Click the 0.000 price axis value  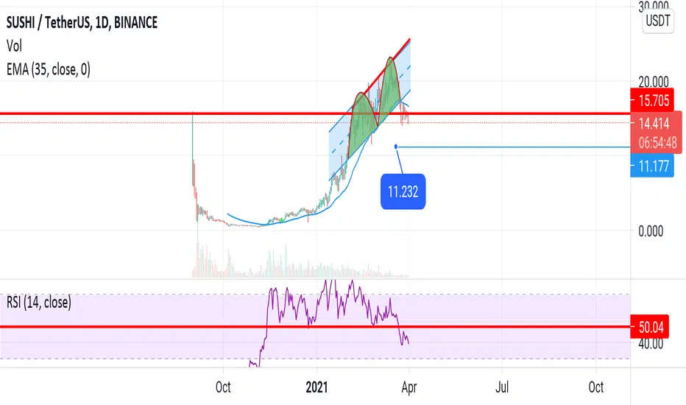point(651,230)
